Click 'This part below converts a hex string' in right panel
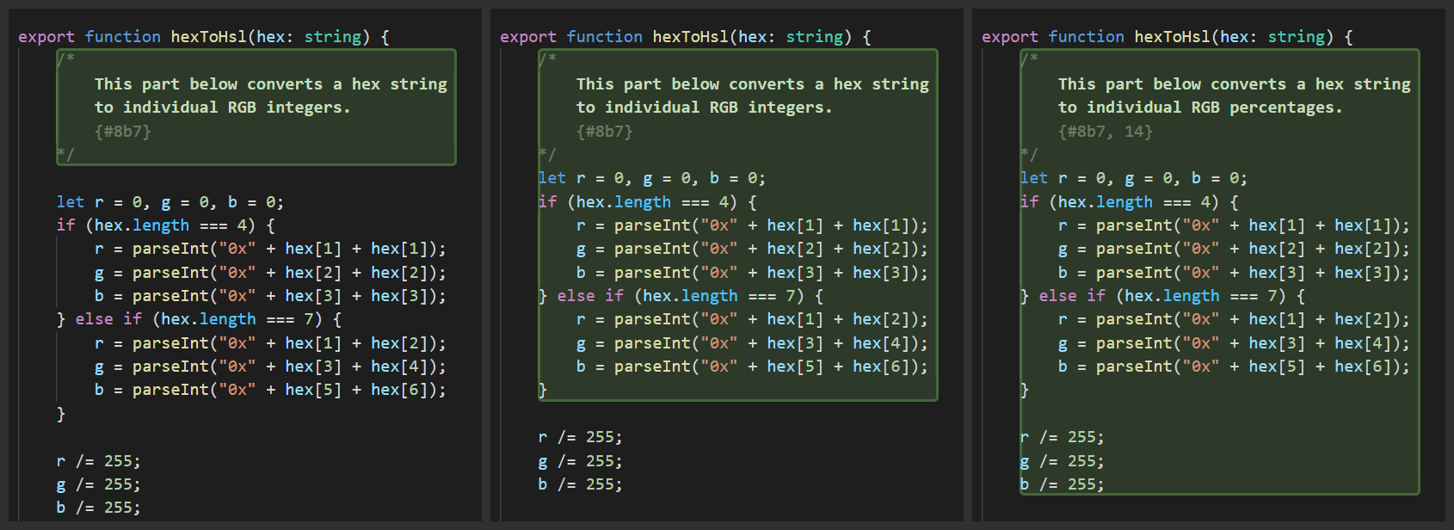Viewport: 1454px width, 530px height. pyautogui.click(x=1235, y=84)
